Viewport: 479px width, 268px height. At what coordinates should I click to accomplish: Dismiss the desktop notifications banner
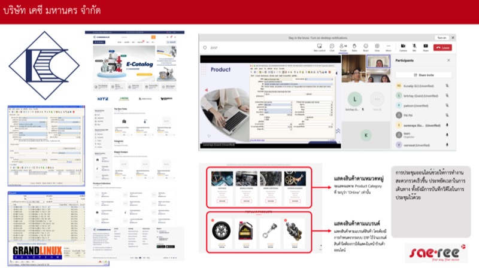click(x=453, y=38)
